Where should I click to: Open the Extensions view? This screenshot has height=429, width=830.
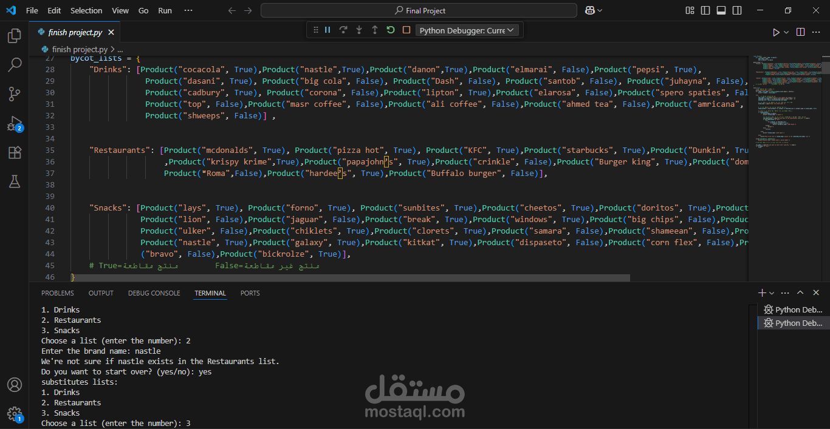(14, 152)
